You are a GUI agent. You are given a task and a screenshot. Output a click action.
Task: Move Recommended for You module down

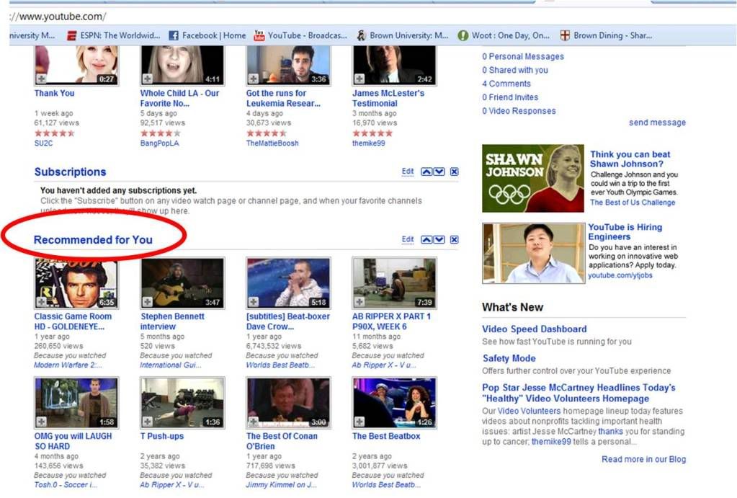pyautogui.click(x=439, y=239)
